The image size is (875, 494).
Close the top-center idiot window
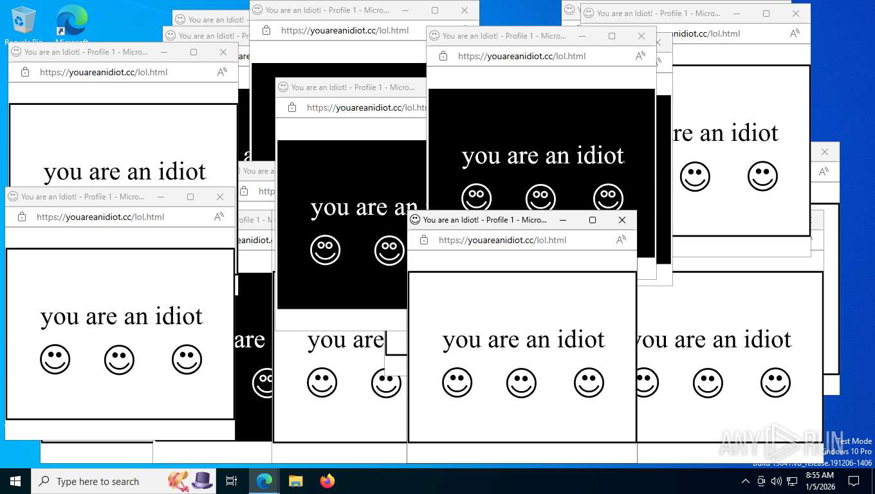pyautogui.click(x=465, y=10)
